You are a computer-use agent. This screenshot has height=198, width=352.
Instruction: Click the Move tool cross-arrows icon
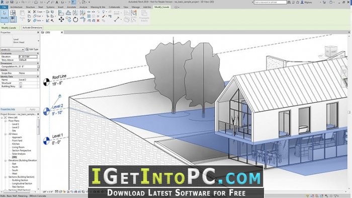[x=61, y=20]
